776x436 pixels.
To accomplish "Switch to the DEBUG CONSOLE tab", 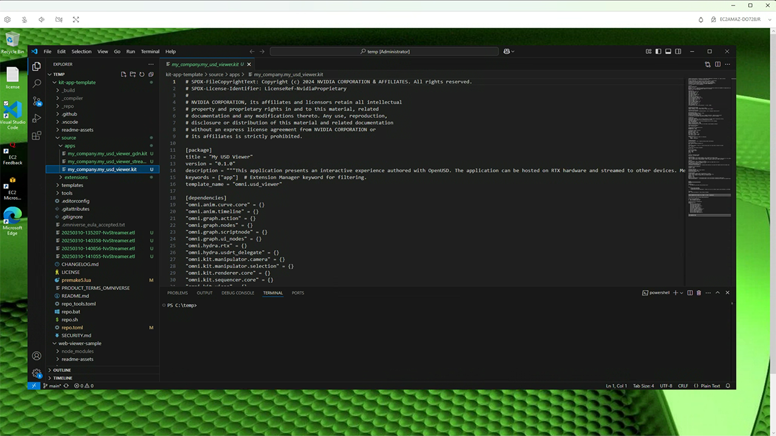I will [238, 292].
